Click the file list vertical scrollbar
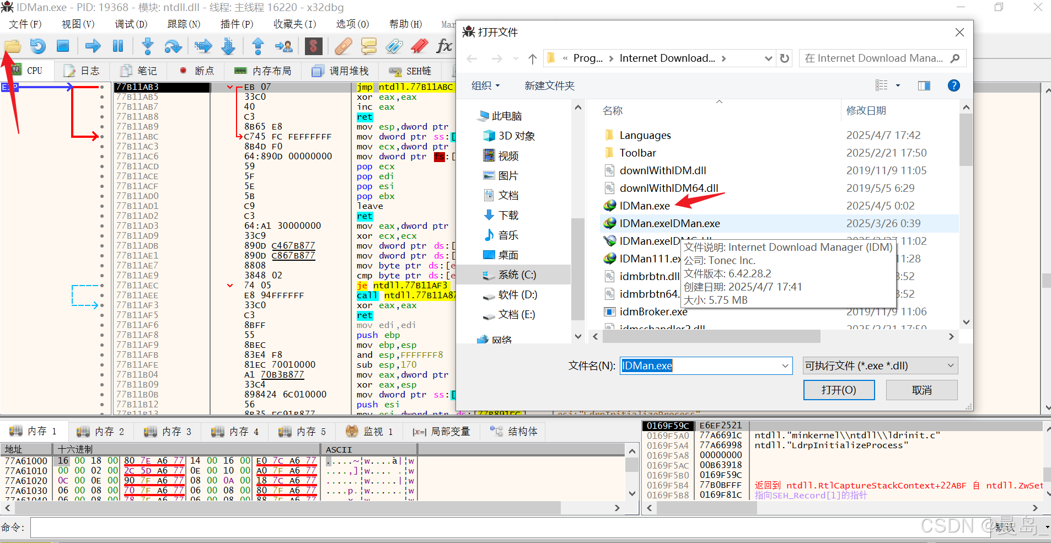1051x543 pixels. click(x=966, y=139)
